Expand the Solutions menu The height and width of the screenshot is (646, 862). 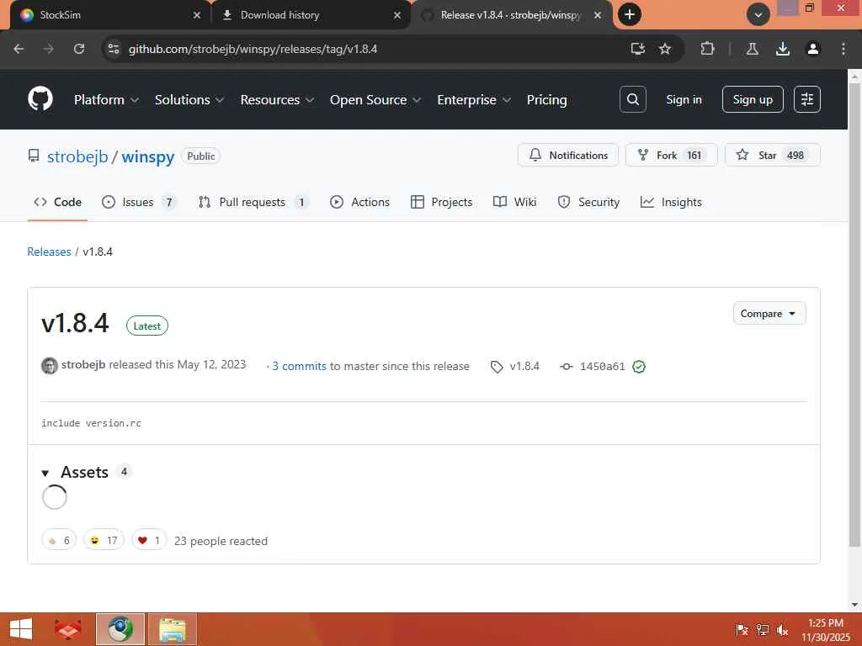click(x=189, y=99)
